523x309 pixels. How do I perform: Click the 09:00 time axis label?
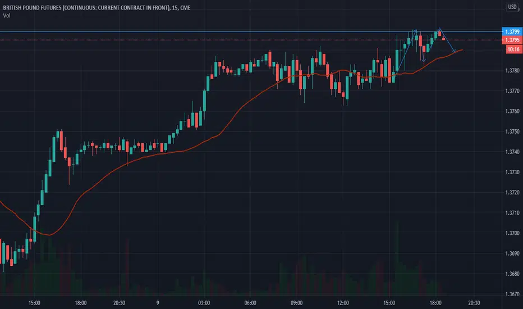click(296, 303)
